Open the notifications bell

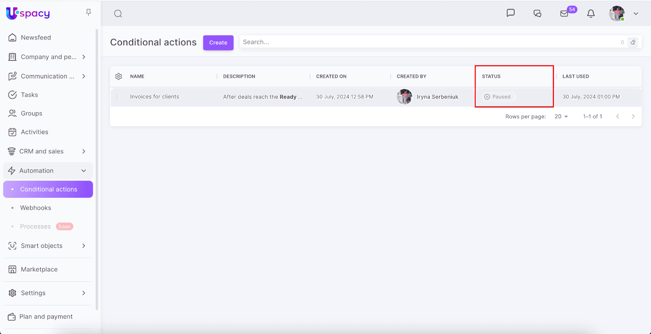(x=591, y=13)
